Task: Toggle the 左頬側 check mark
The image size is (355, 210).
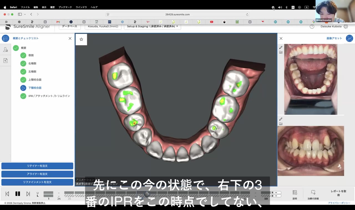Action: 23,71
